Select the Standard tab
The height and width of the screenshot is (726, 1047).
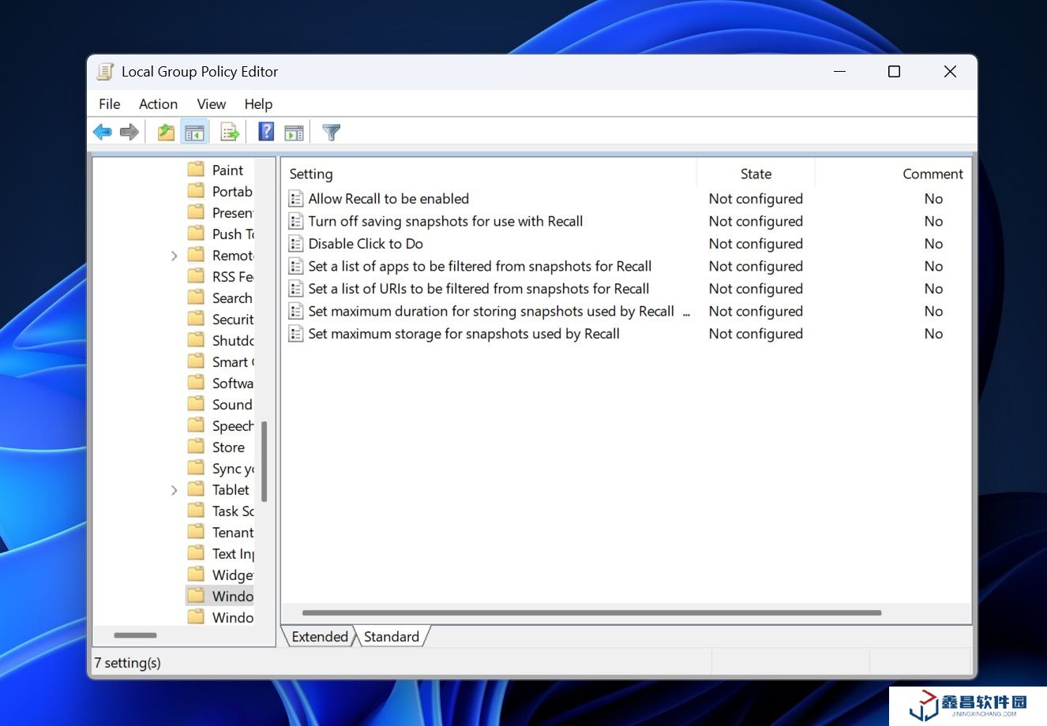pyautogui.click(x=392, y=637)
